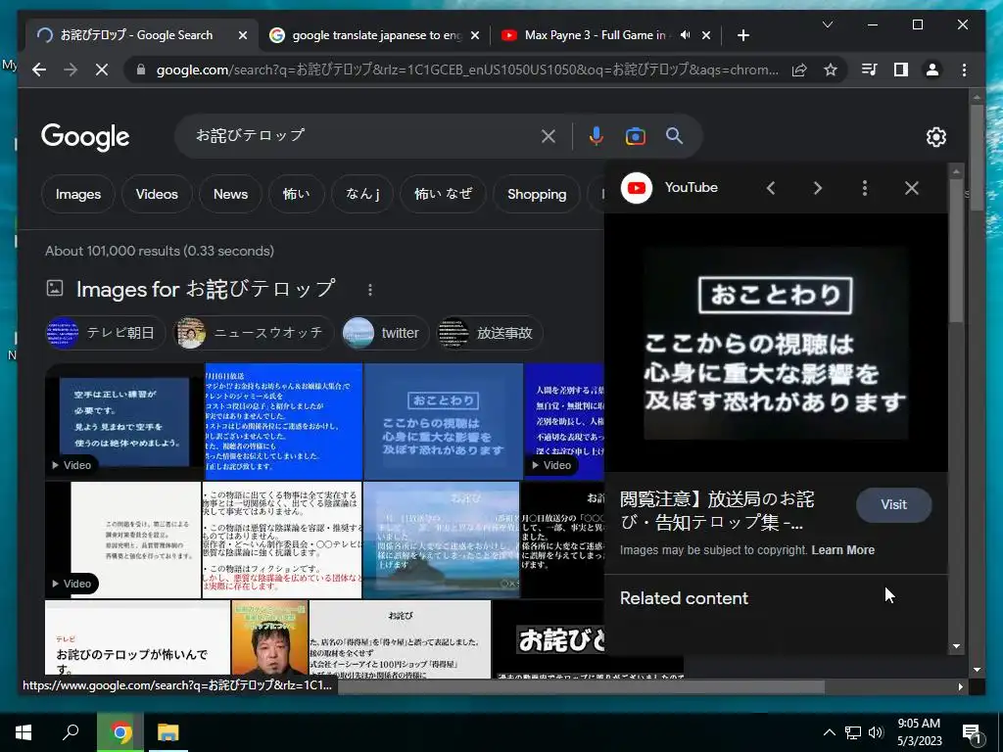Open Windows taskbar search

pyautogui.click(x=71, y=732)
